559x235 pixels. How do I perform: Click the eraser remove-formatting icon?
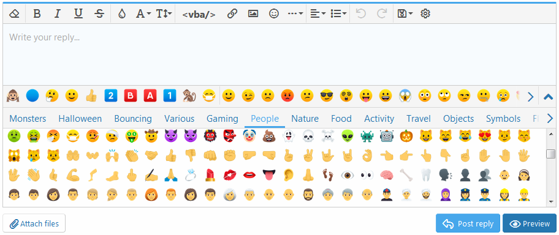(x=14, y=14)
